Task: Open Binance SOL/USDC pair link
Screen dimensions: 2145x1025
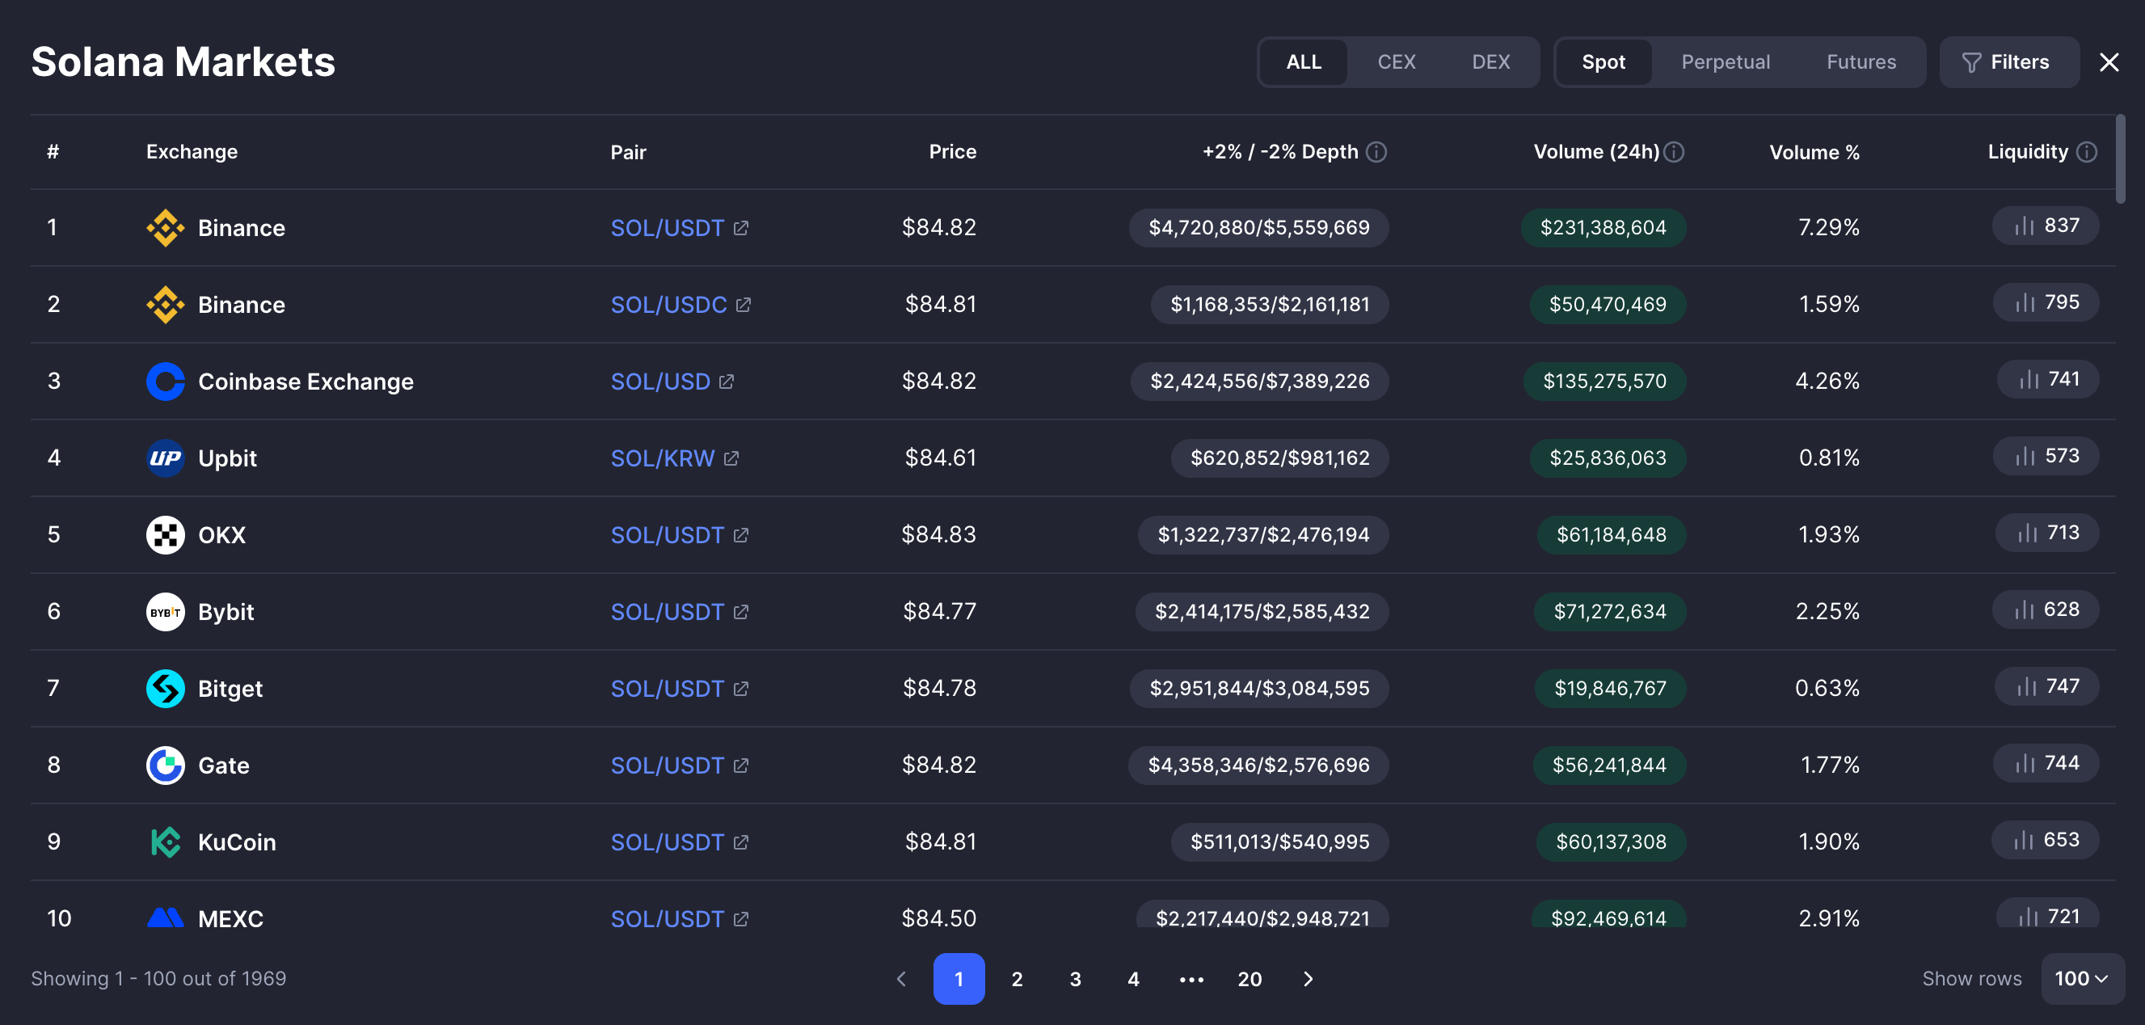Action: (x=668, y=305)
